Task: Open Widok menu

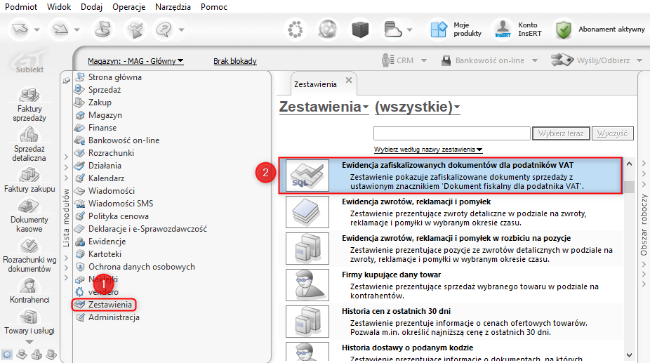Action: [x=59, y=7]
